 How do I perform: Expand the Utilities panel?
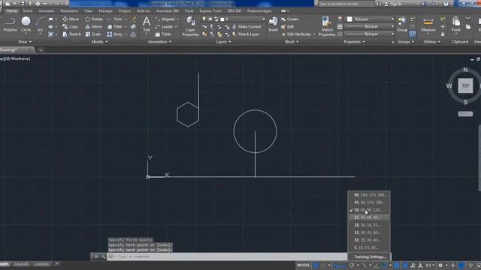pyautogui.click(x=431, y=42)
